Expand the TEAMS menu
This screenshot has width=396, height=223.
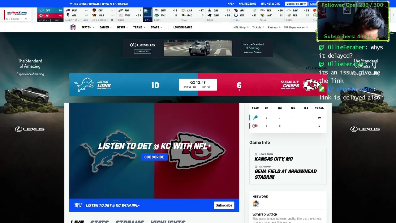pyautogui.click(x=140, y=27)
